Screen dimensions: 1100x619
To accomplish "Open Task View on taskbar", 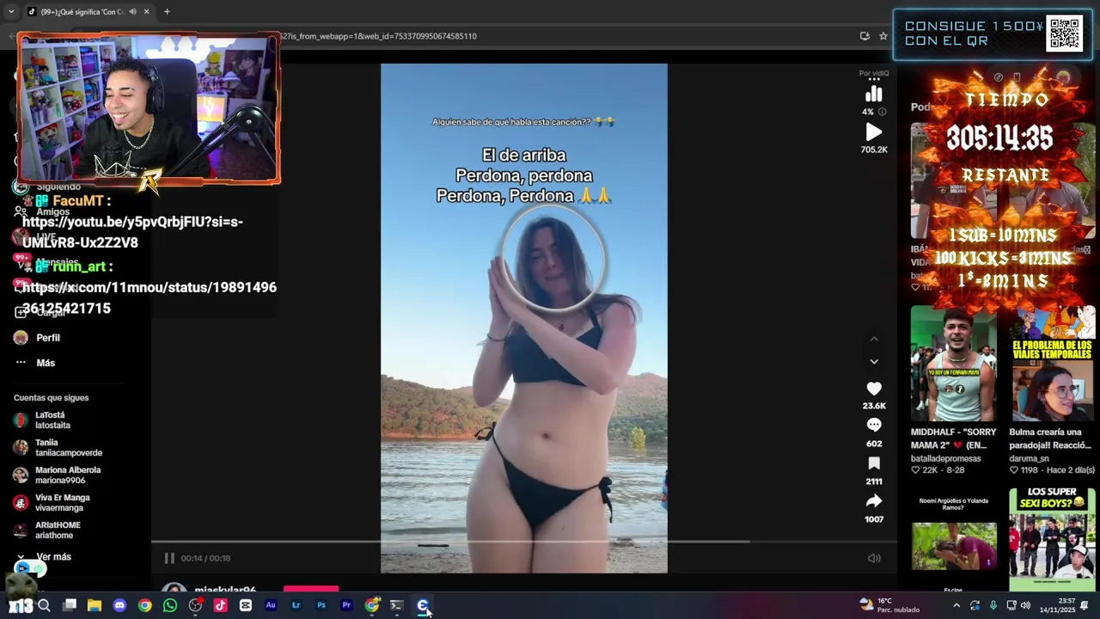I will 70,605.
